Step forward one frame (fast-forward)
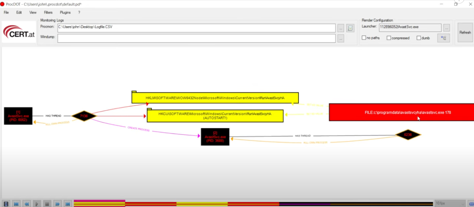 57,204
